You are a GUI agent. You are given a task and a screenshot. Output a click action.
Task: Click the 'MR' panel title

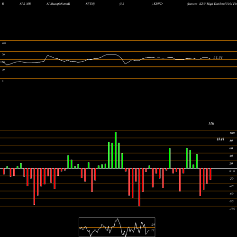pos(211,123)
